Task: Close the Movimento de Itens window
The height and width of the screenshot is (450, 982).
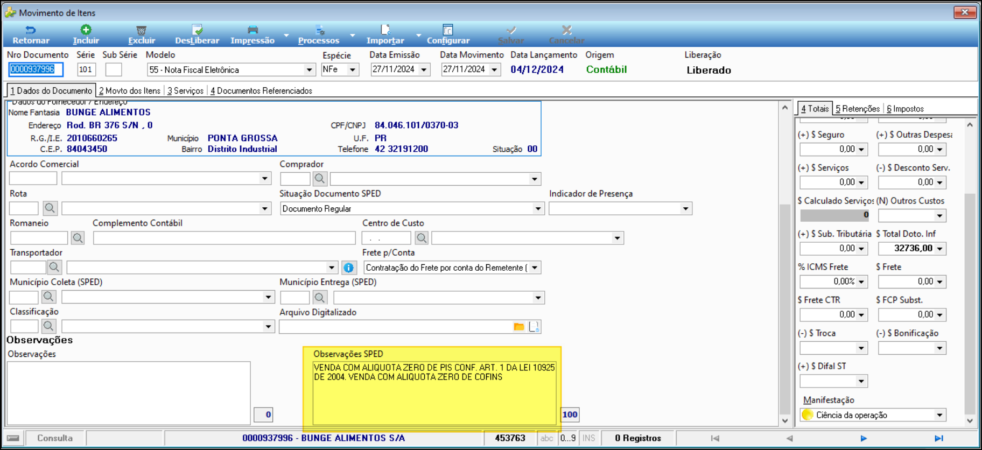Action: [965, 12]
